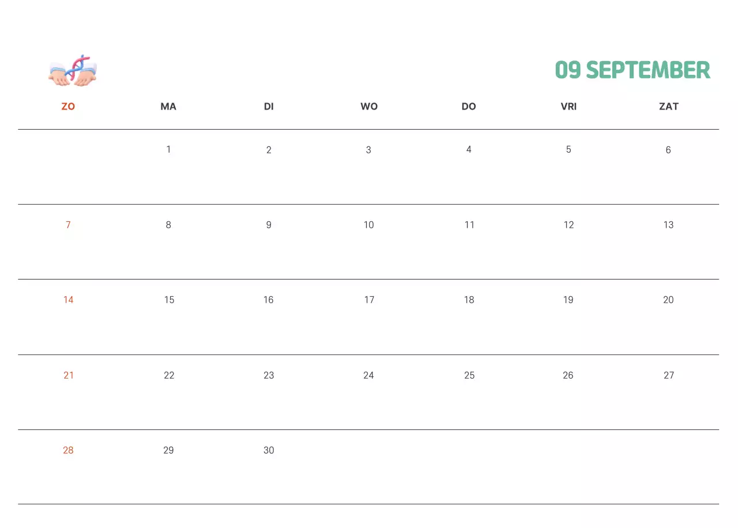
Task: Select date 1 on the calendar
Action: pos(168,150)
